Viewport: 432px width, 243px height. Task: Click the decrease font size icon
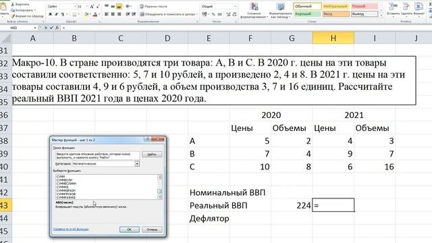(x=97, y=6)
